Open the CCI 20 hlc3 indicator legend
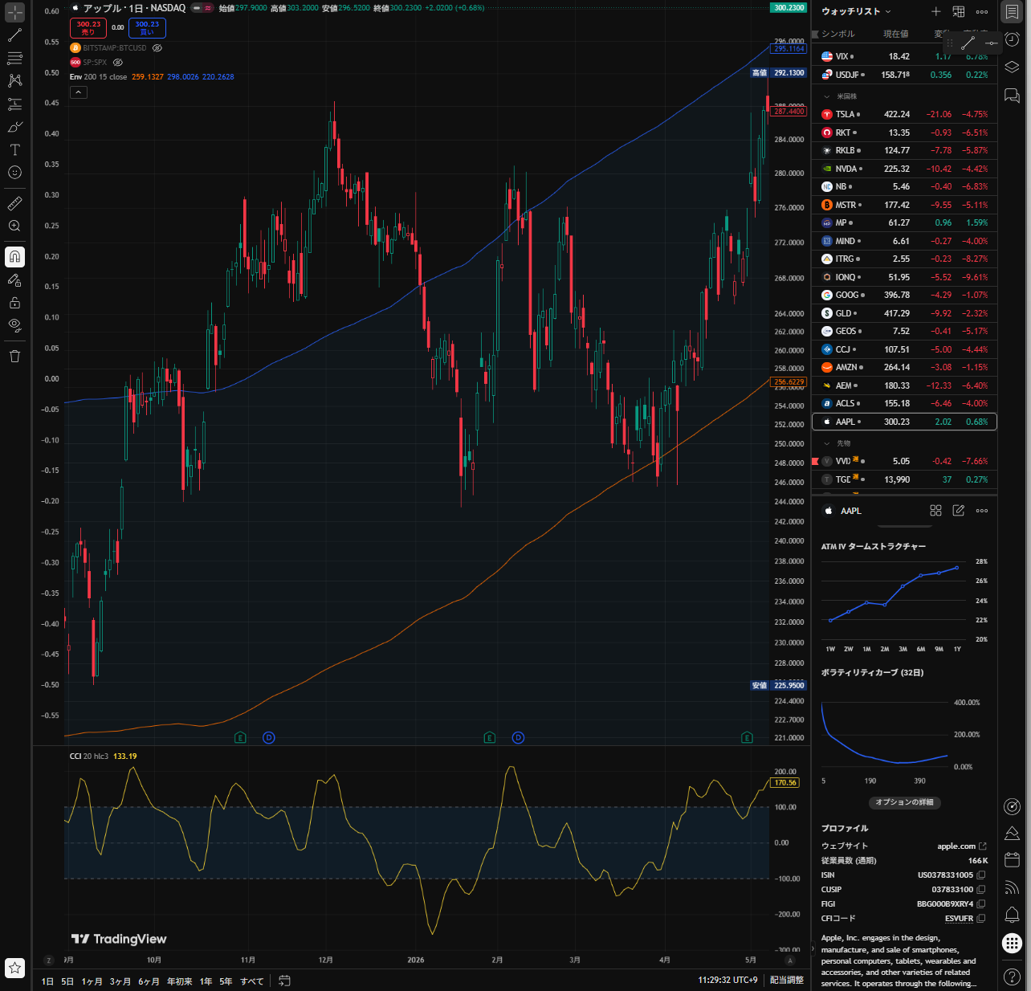Screen dimensions: 1031x991 click(x=89, y=757)
